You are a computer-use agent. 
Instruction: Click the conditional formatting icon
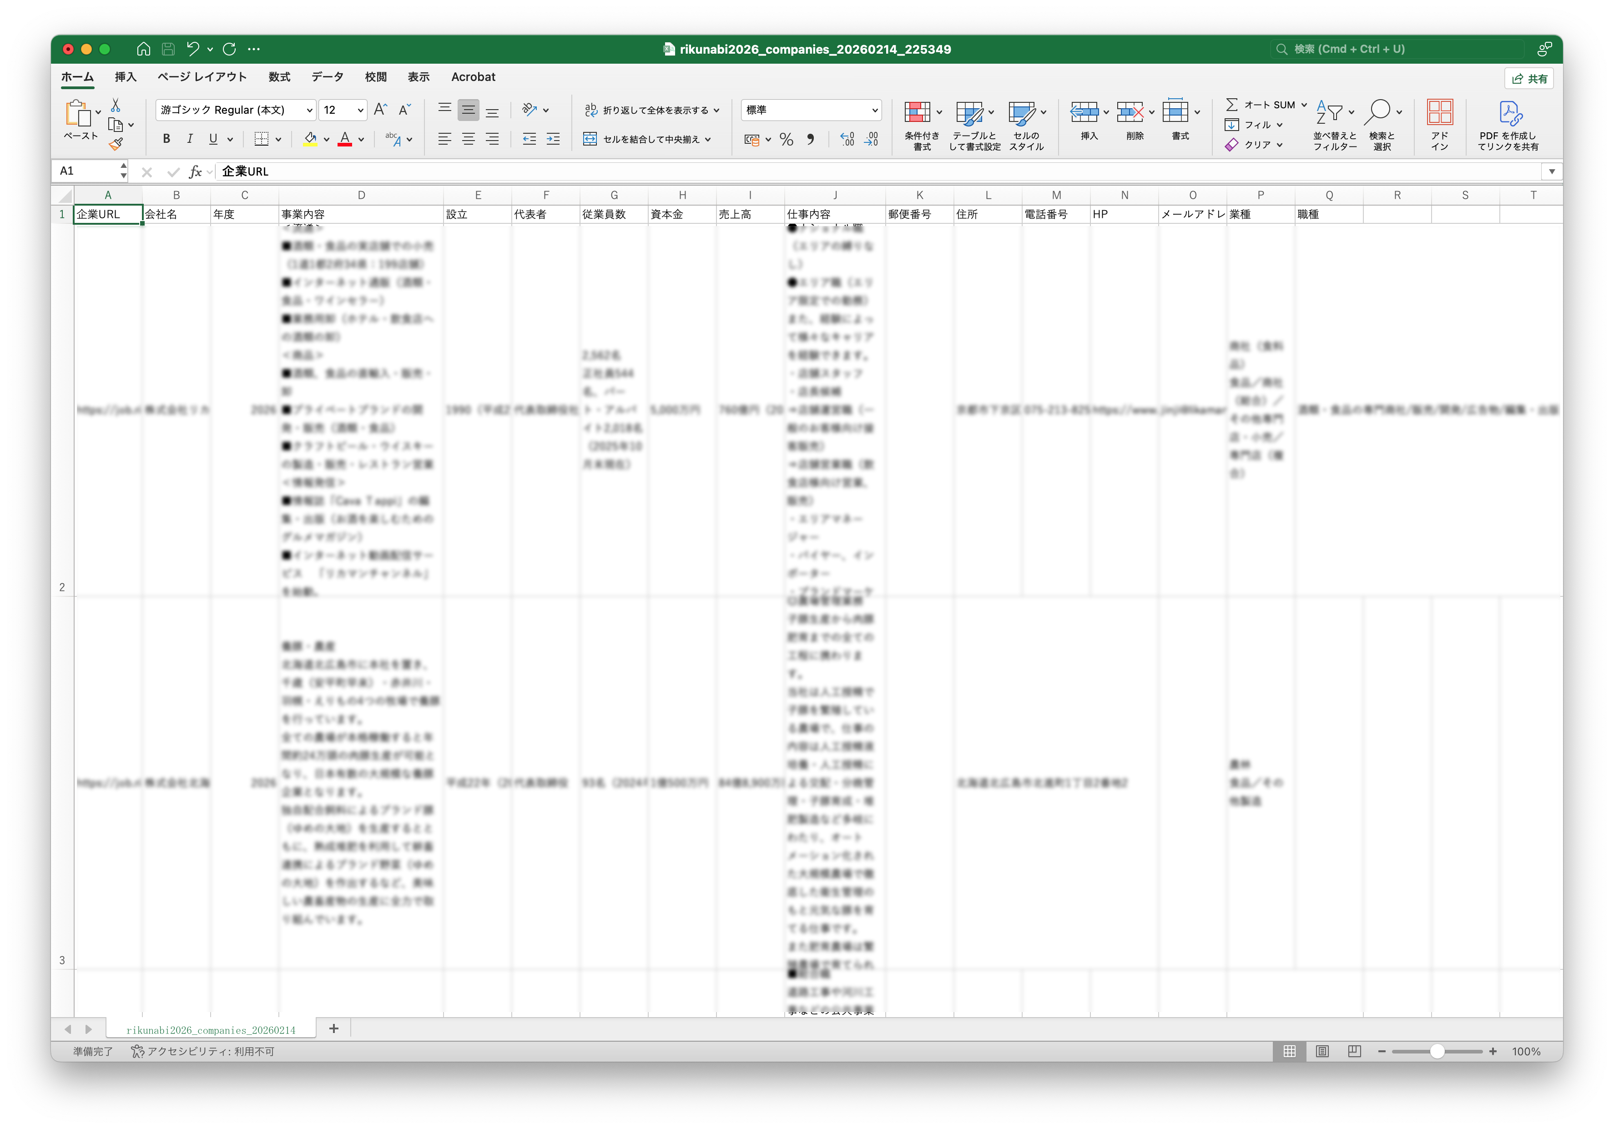(x=918, y=112)
